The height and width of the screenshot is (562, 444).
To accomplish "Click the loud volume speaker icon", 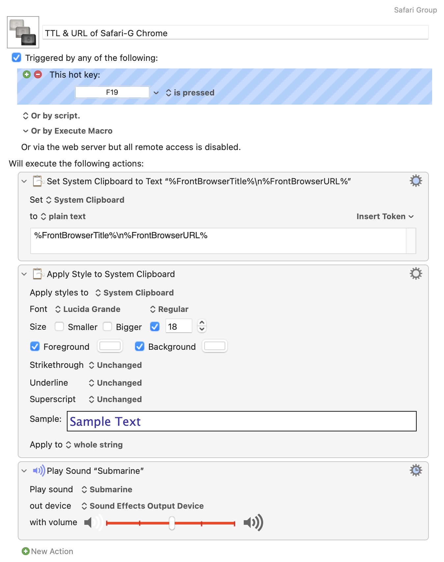I will click(253, 523).
